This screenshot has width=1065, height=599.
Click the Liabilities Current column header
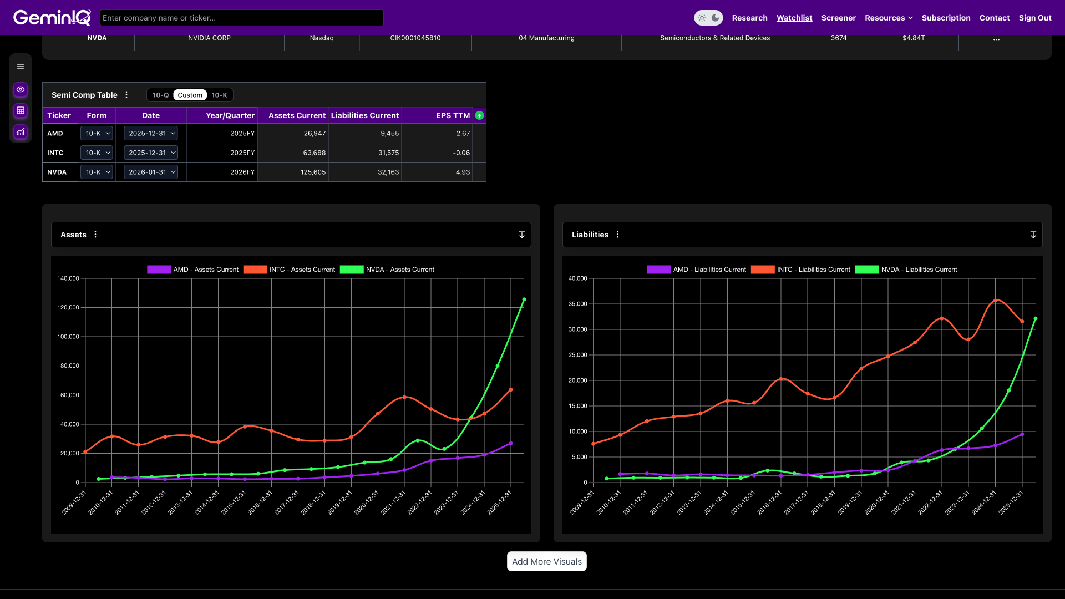364,115
